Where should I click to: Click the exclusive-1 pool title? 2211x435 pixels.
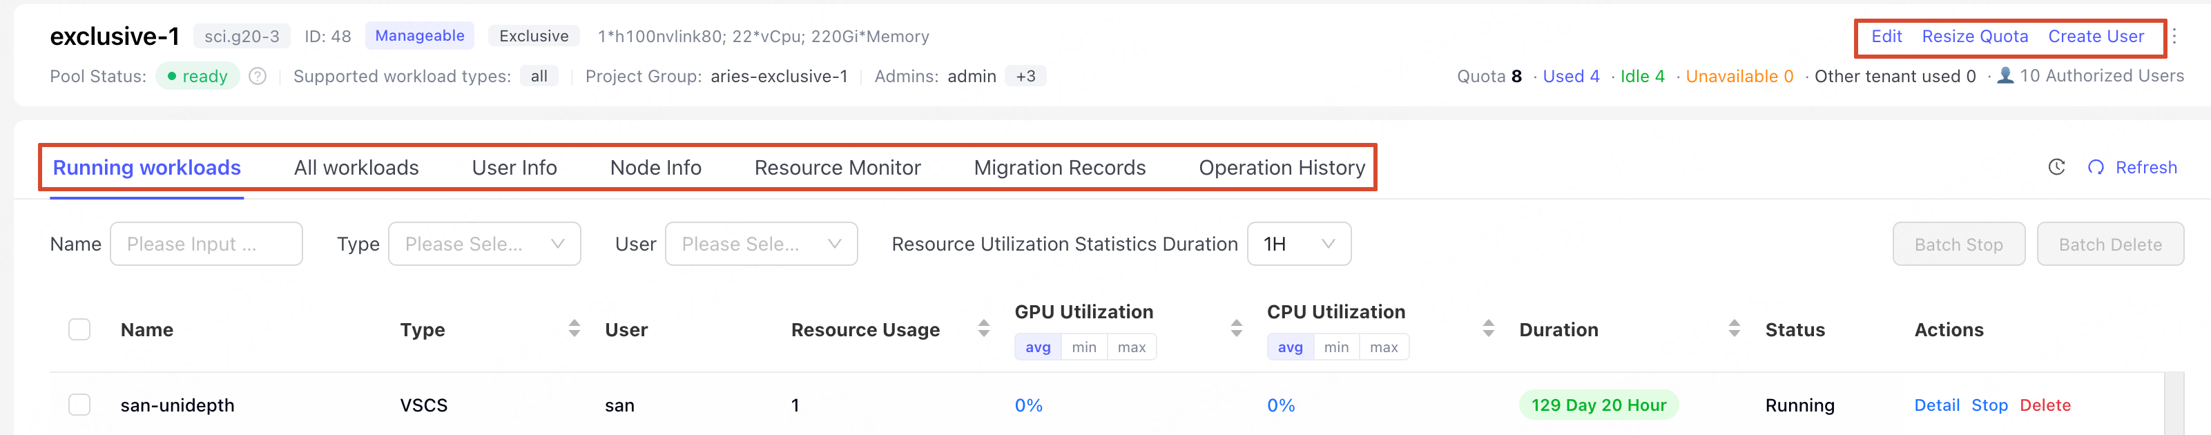[x=114, y=36]
